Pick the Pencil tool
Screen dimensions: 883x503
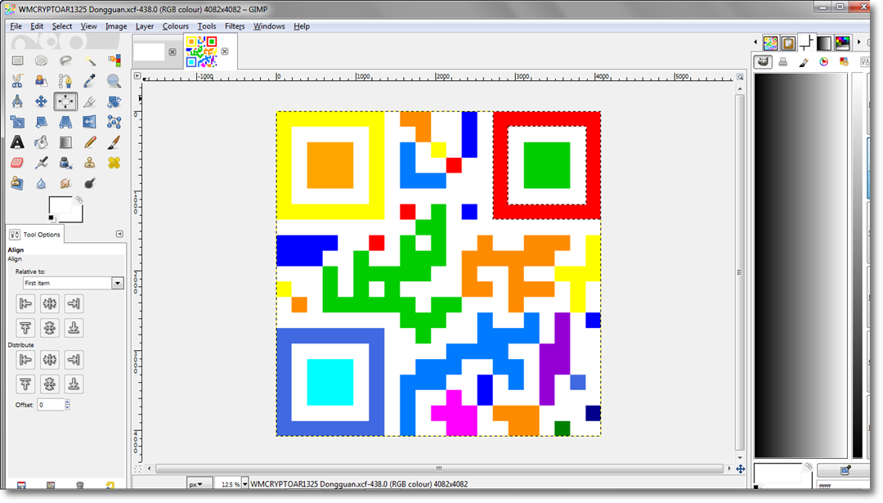point(90,142)
